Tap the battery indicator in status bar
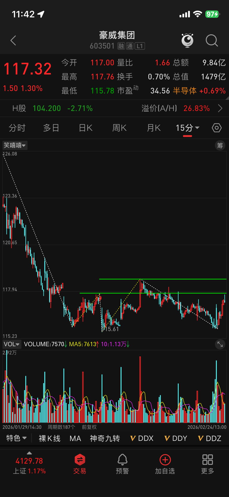 tap(213, 14)
